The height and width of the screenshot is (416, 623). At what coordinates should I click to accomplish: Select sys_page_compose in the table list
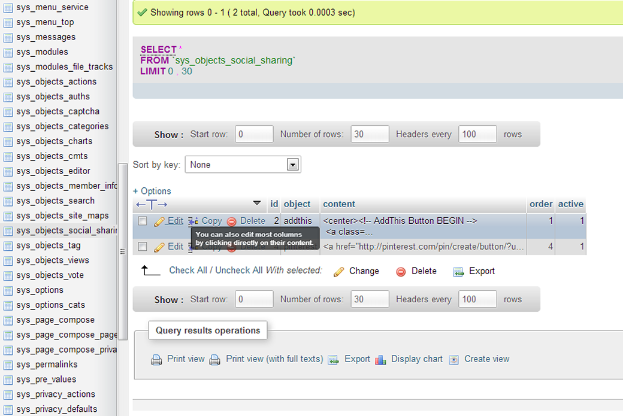55,320
